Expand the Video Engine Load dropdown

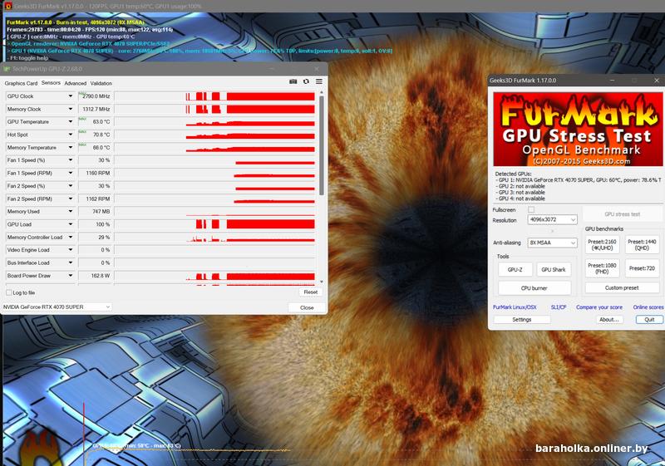click(71, 250)
